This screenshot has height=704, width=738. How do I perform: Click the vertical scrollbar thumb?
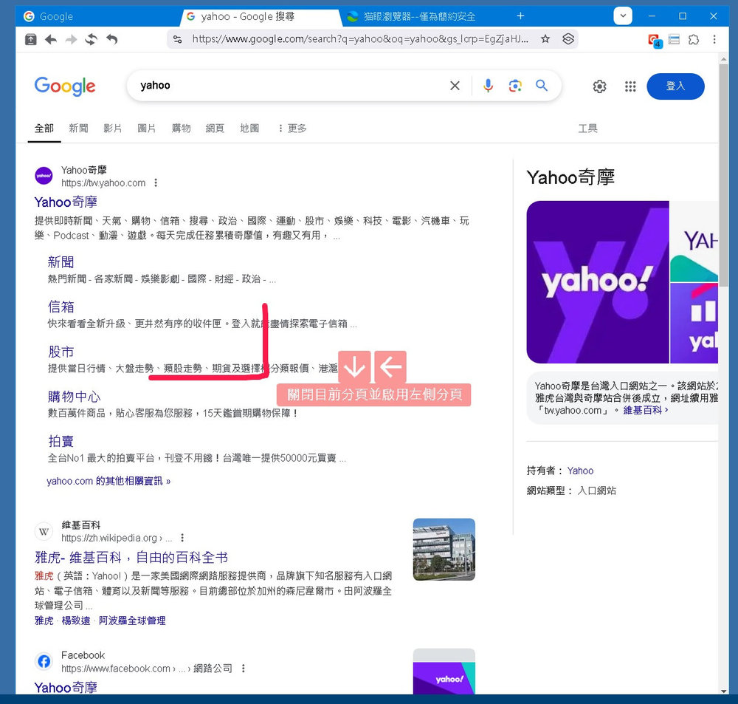pos(723,174)
